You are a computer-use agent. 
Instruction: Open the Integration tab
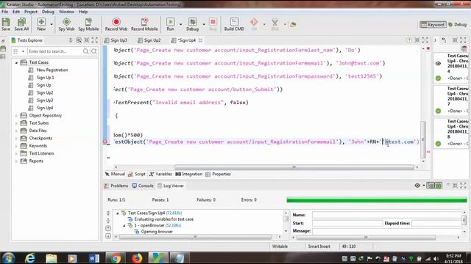point(189,174)
